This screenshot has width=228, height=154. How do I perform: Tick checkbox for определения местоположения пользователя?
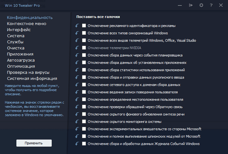[x=84, y=100]
